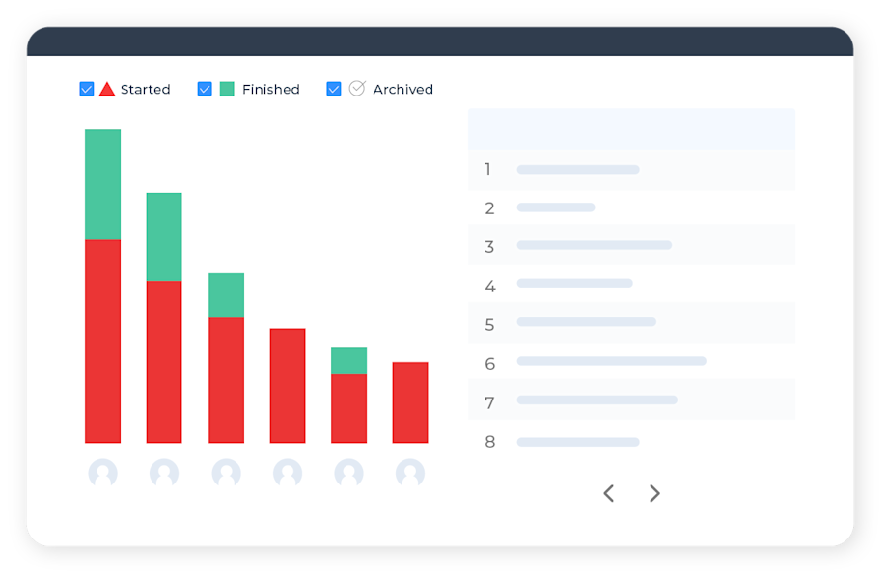Click list row number 5
The width and height of the screenshot is (887, 579).
tap(632, 323)
